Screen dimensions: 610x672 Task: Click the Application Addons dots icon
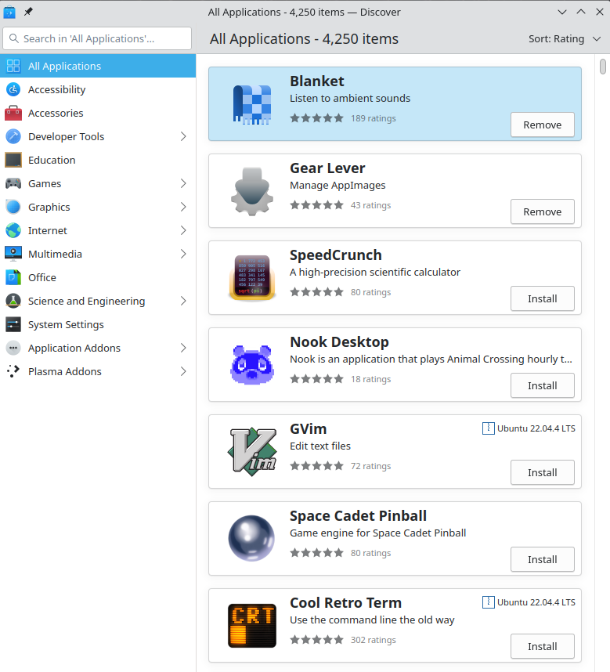point(13,348)
